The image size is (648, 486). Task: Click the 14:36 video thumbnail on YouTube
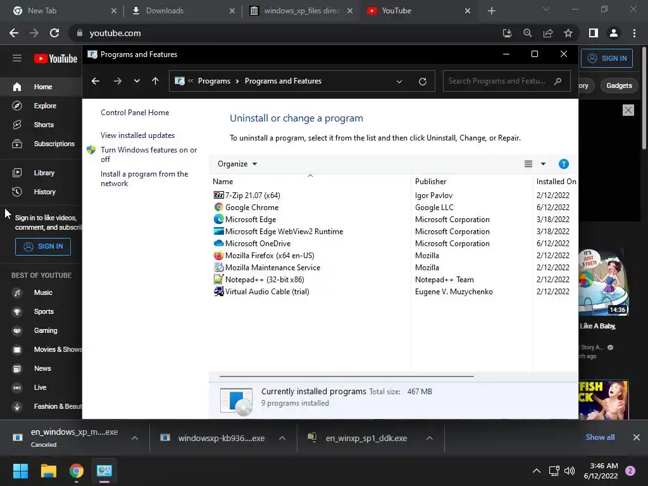[604, 282]
